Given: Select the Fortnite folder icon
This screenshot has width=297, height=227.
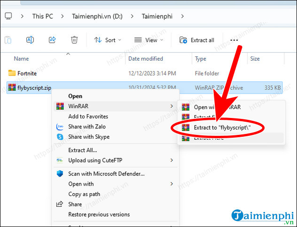Looking at the screenshot, I should tap(12, 73).
